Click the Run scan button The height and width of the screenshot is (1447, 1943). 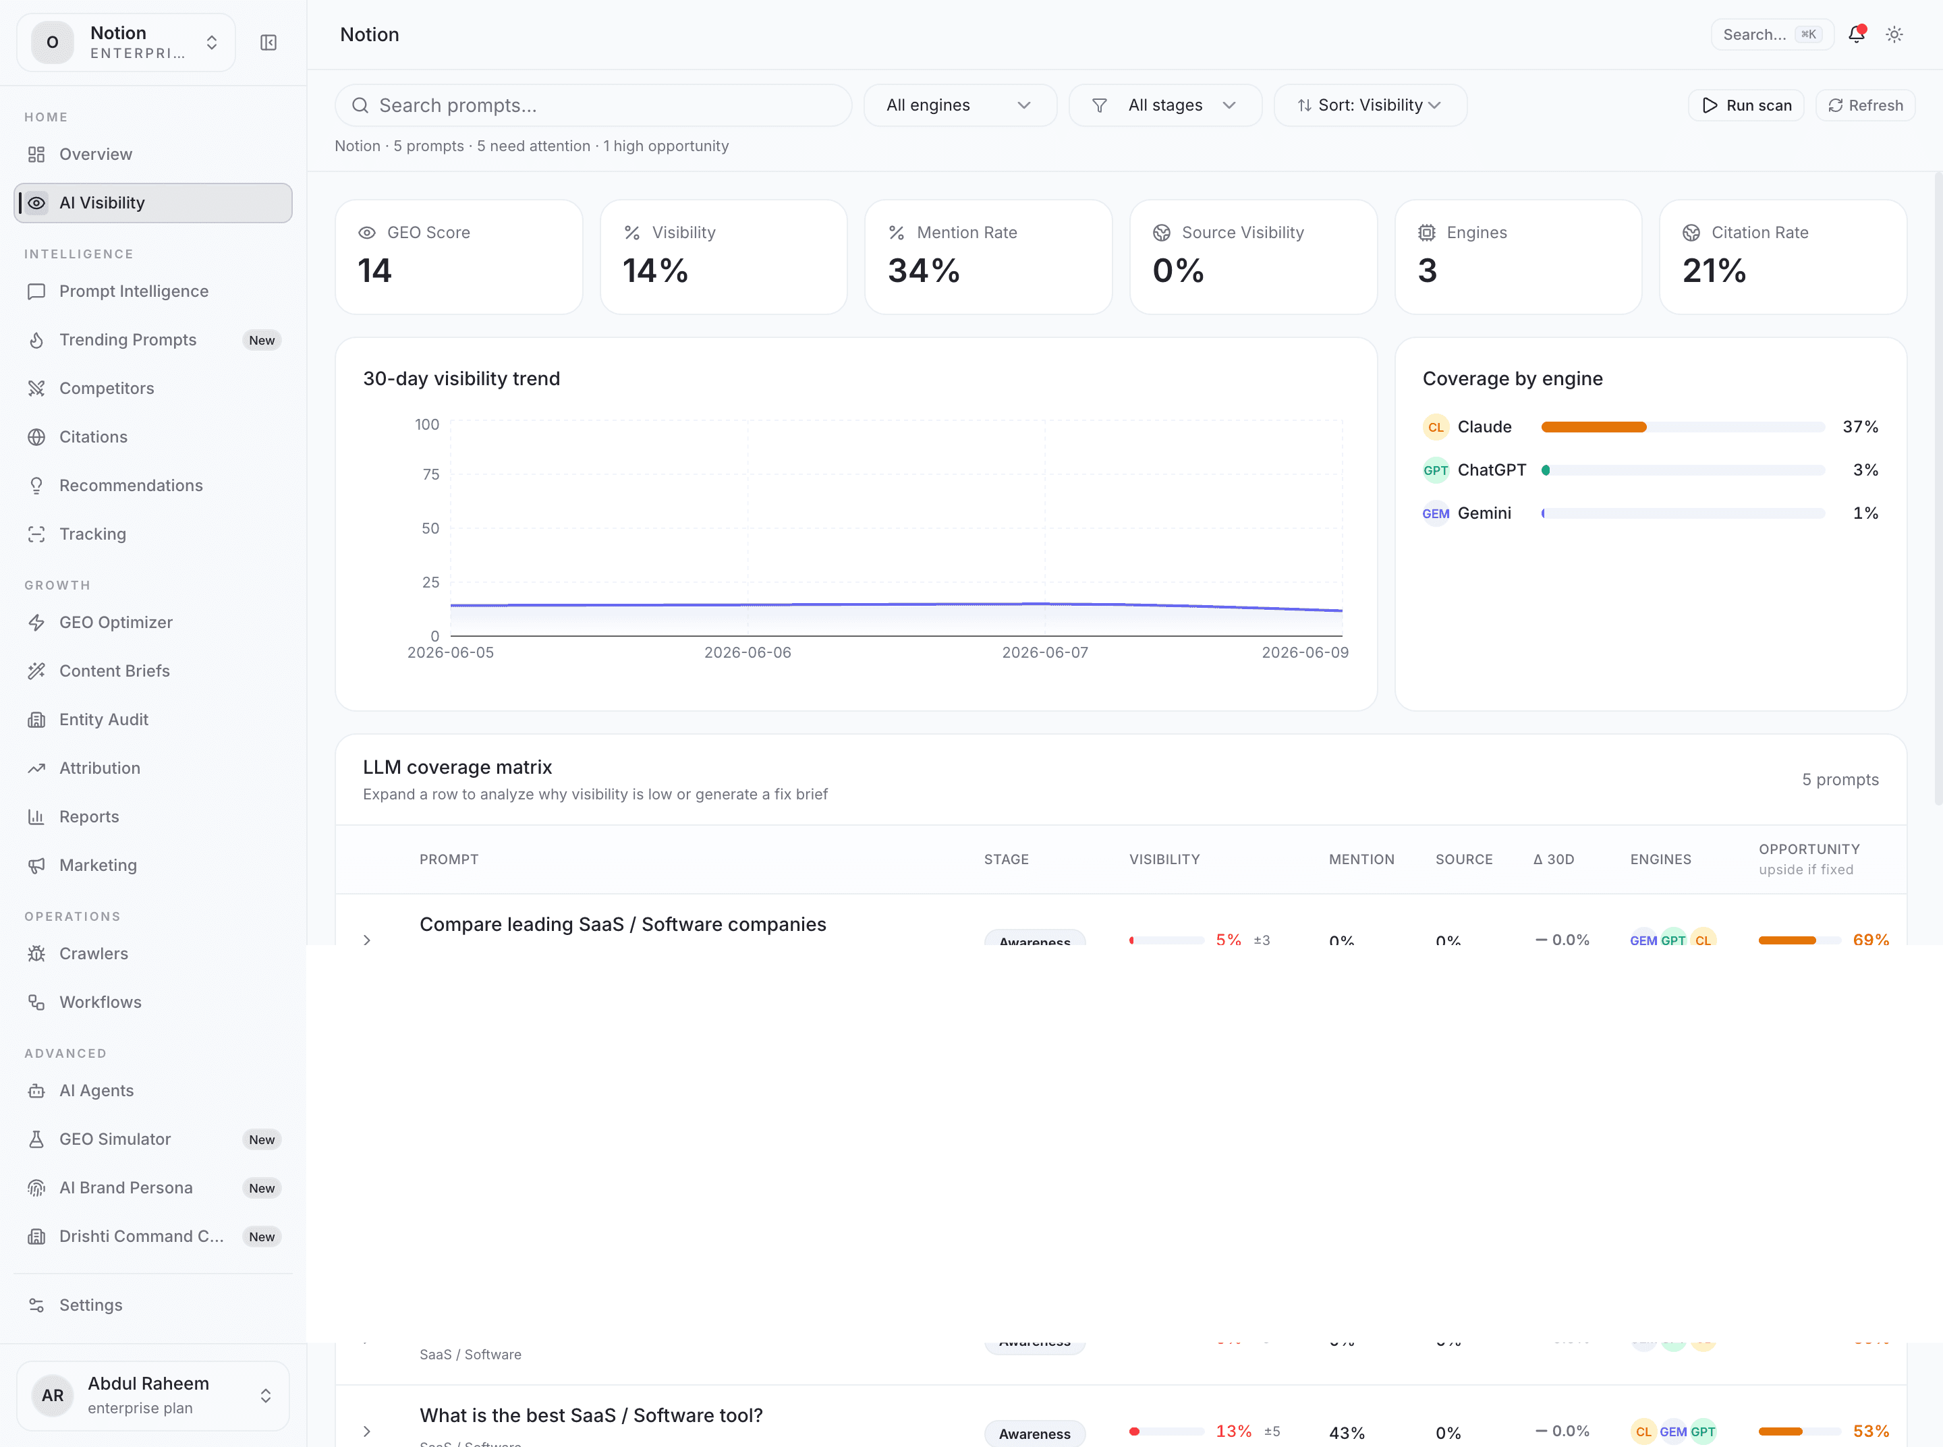(1746, 105)
